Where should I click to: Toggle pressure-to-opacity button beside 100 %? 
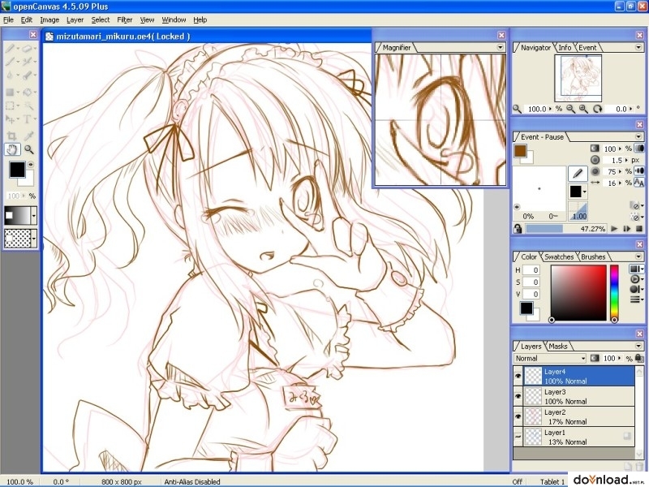tap(639, 149)
